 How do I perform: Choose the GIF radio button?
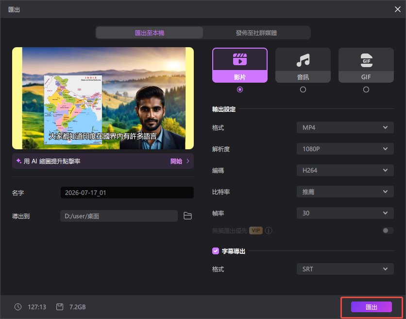(x=366, y=89)
